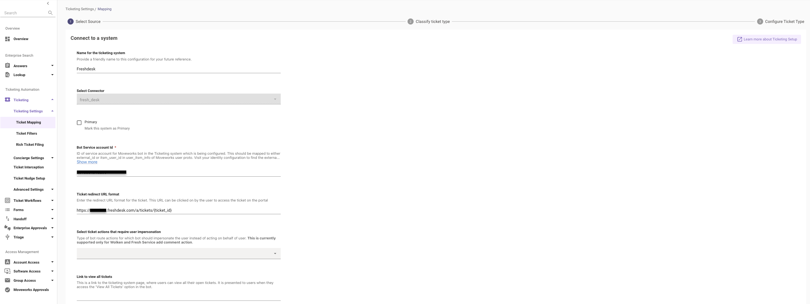Open Moveworks Approvals page

coord(31,290)
